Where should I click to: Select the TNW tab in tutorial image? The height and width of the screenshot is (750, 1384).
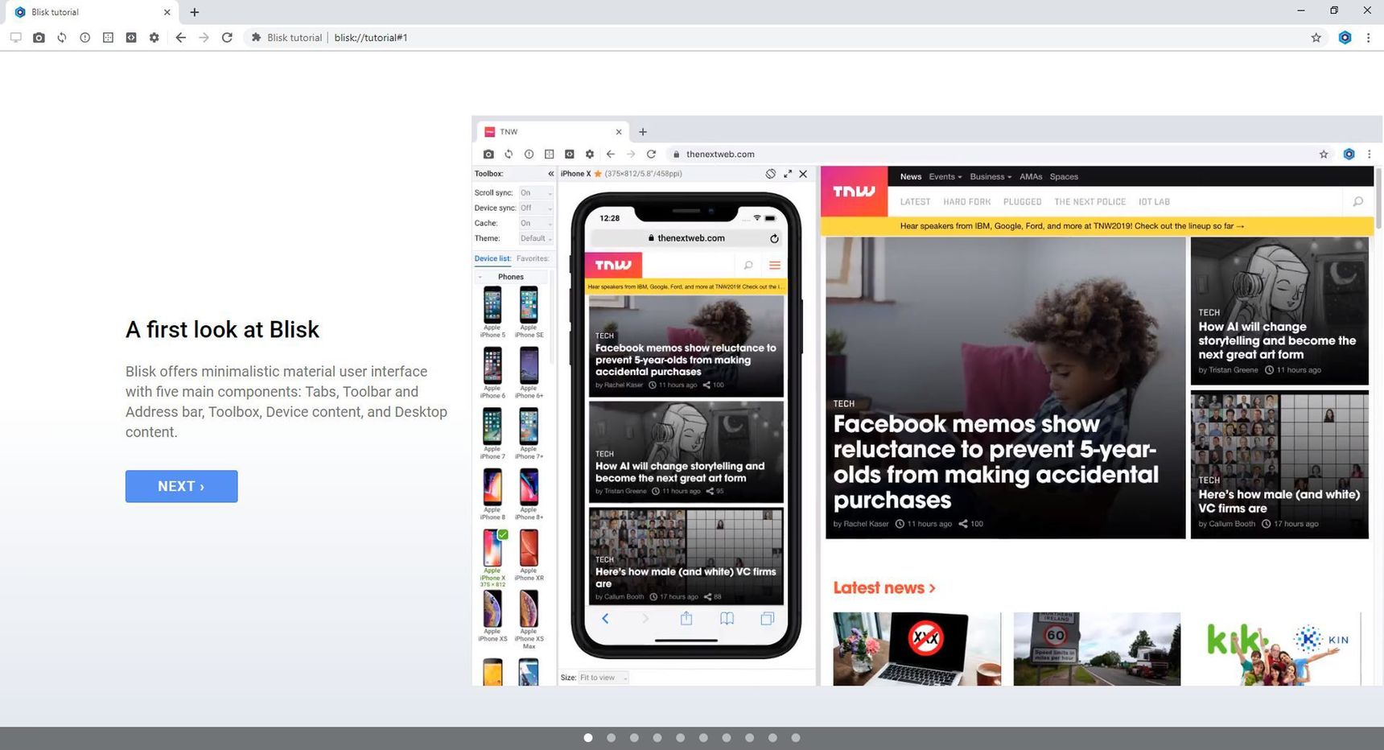click(x=552, y=132)
